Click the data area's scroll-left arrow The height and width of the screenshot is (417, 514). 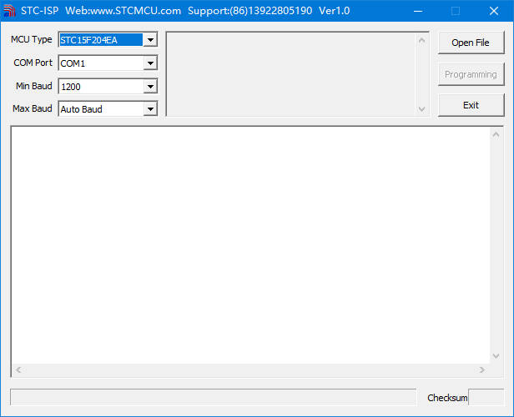pos(18,369)
